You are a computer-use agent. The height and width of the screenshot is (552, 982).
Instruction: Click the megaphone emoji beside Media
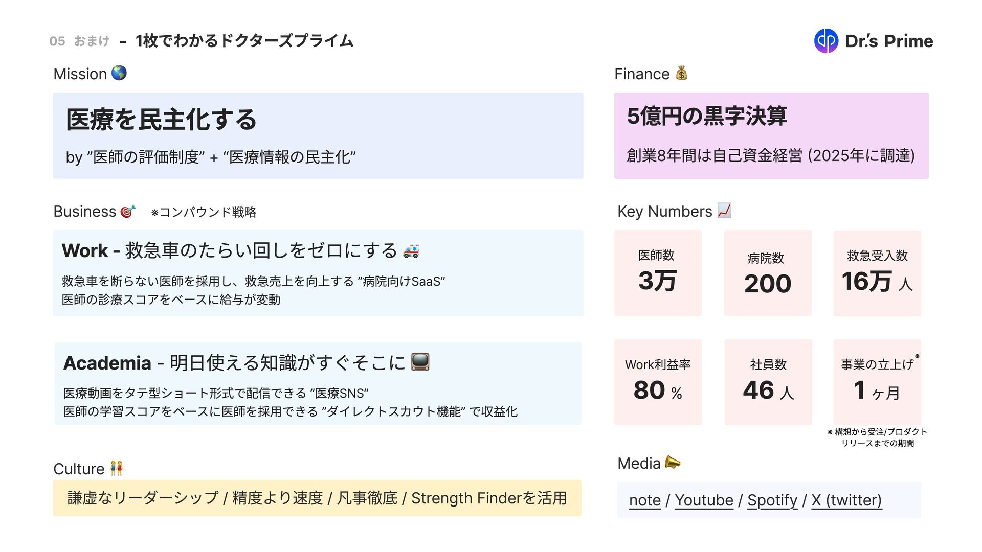coord(672,463)
